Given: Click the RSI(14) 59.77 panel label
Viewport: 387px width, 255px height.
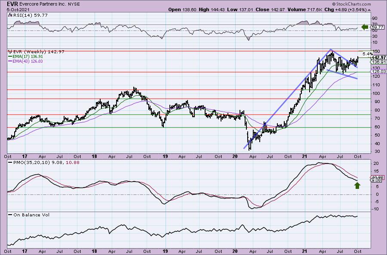Looking at the screenshot, I should pyautogui.click(x=30, y=15).
